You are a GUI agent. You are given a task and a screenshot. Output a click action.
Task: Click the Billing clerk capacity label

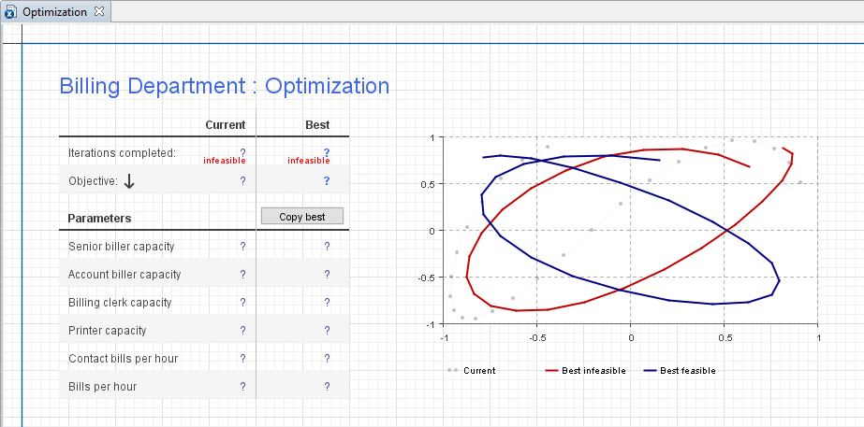(120, 303)
